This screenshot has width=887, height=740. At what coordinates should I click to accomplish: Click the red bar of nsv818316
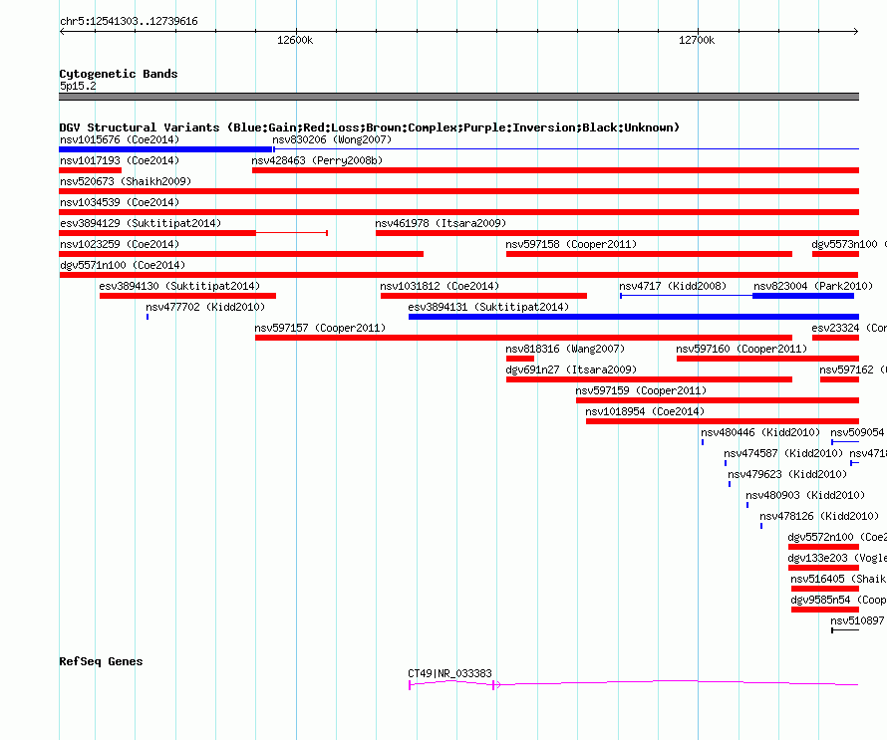[x=520, y=359]
